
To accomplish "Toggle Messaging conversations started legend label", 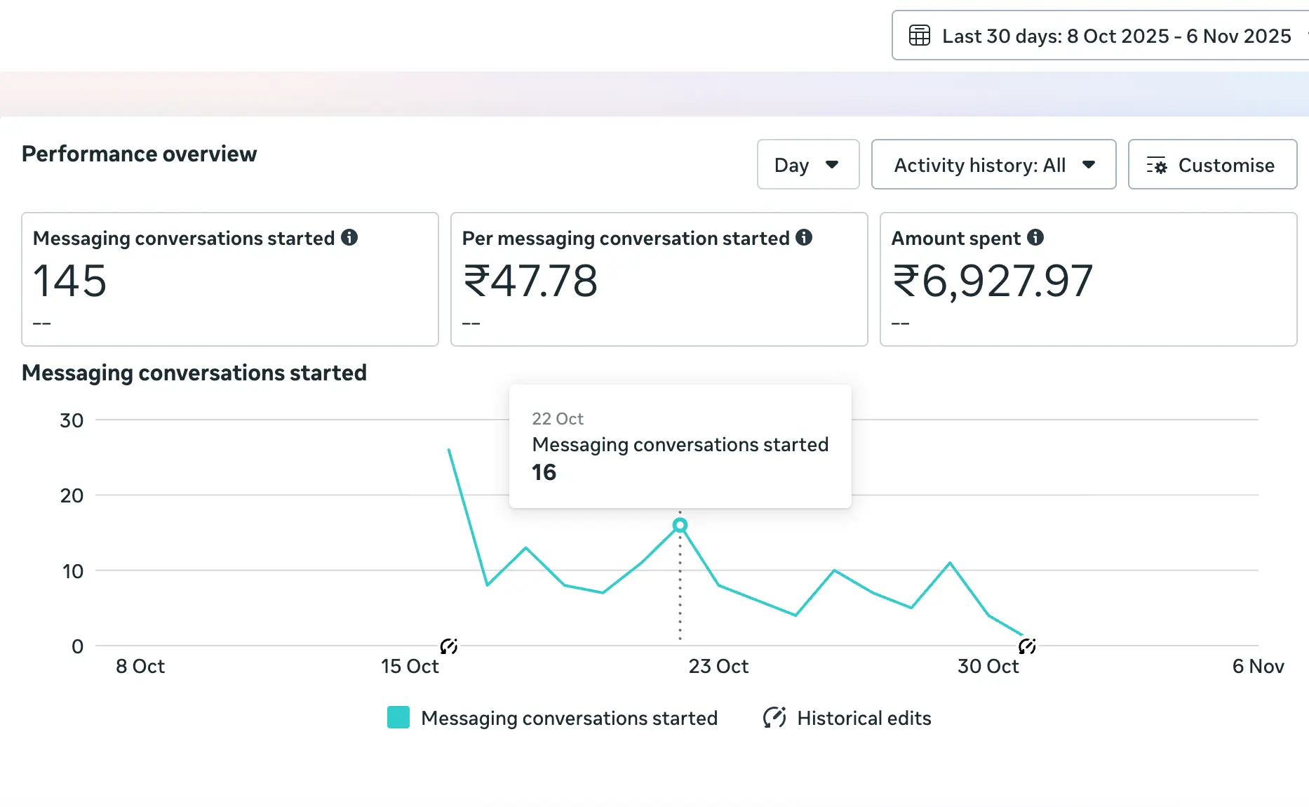I will (569, 718).
